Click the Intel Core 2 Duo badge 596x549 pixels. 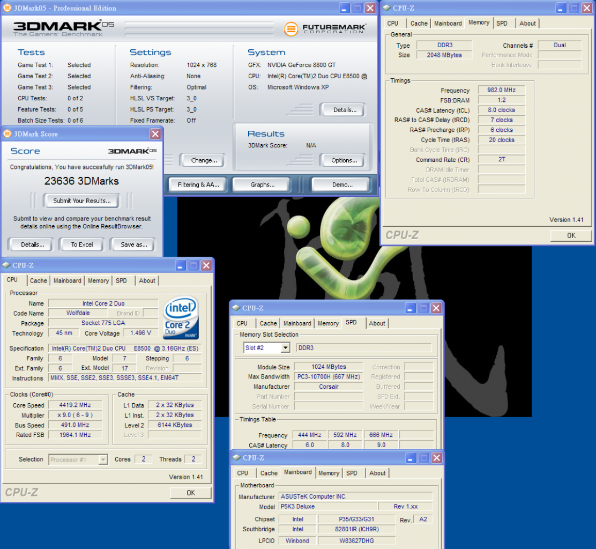click(181, 318)
